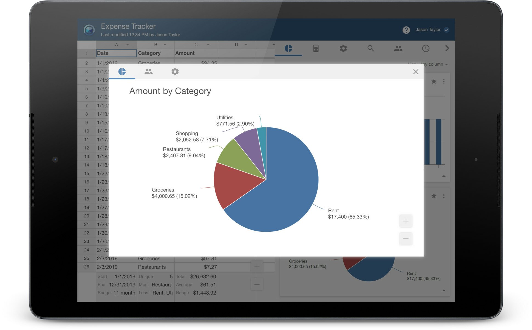Click the search magnifier icon
Viewport: 532px width, 330px height.
click(x=370, y=49)
